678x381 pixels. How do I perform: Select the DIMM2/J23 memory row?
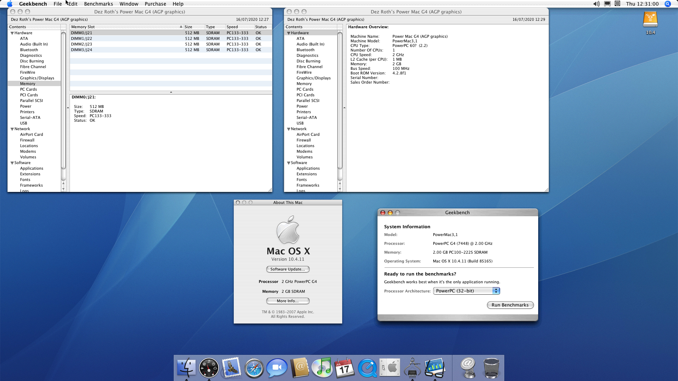pos(171,44)
